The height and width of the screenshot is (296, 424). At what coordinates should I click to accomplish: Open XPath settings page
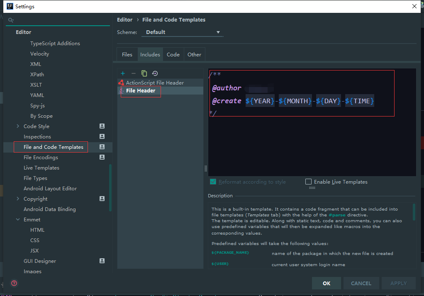37,74
